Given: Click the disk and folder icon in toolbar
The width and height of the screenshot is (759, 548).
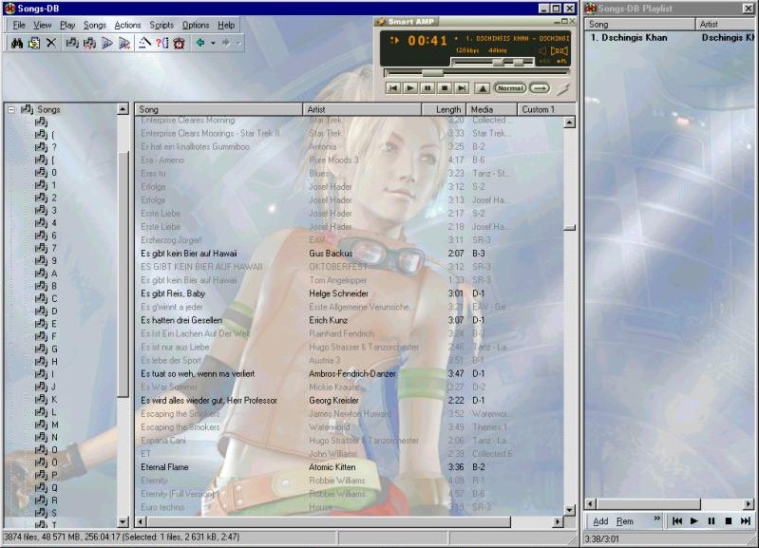Looking at the screenshot, I should [34, 43].
